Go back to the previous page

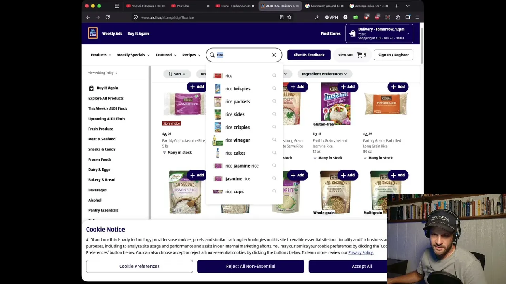click(88, 17)
